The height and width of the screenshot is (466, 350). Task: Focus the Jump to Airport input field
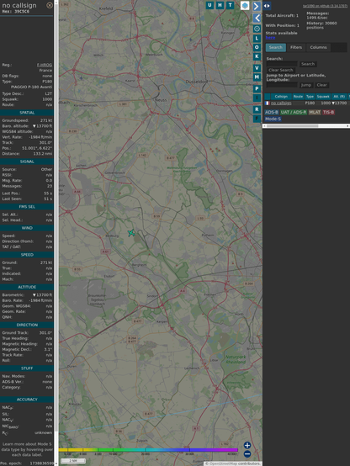[x=282, y=85]
